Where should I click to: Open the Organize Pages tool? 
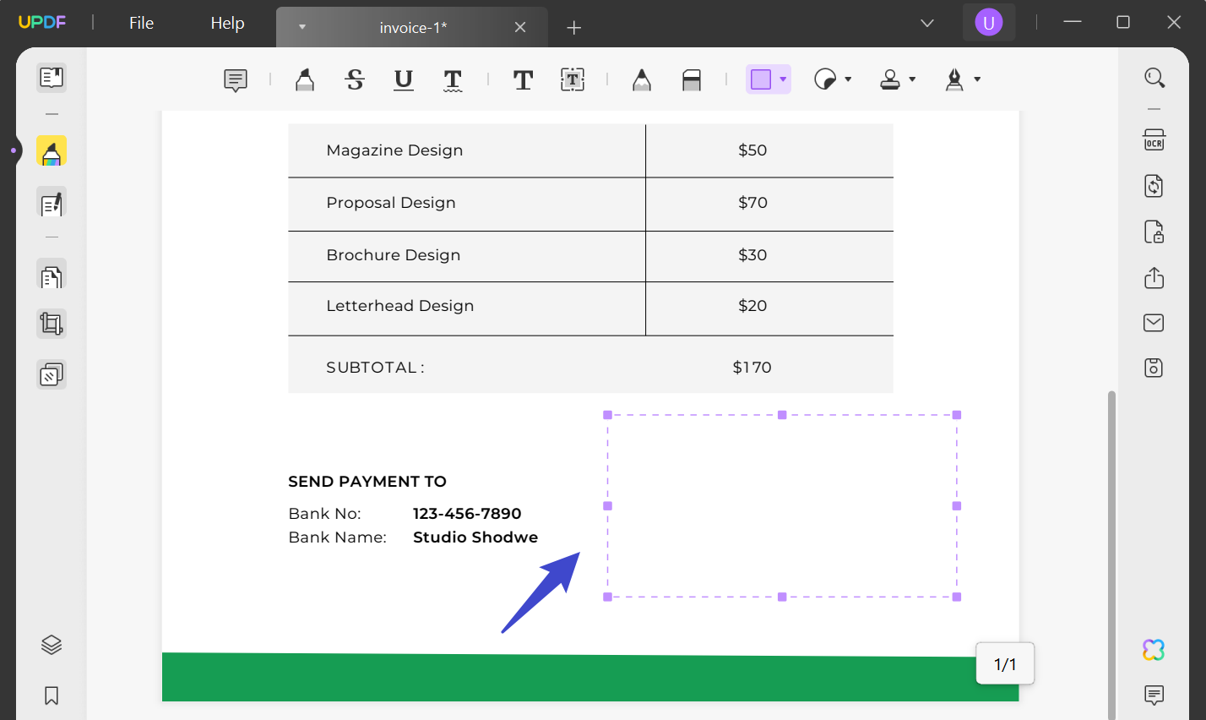[x=51, y=275]
